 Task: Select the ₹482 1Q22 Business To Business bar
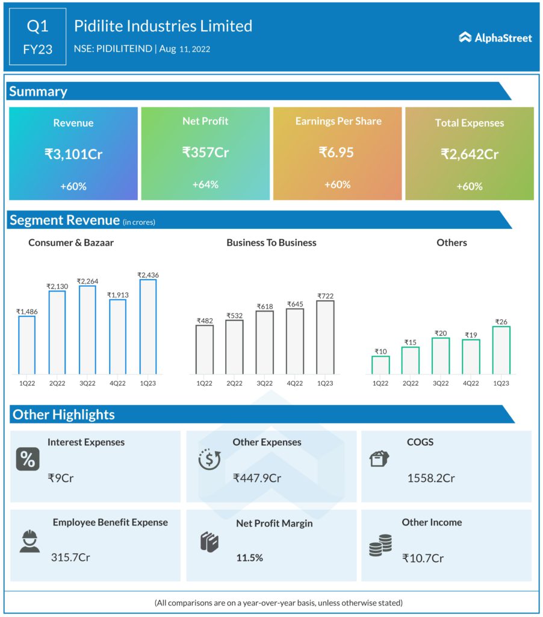[x=205, y=349]
